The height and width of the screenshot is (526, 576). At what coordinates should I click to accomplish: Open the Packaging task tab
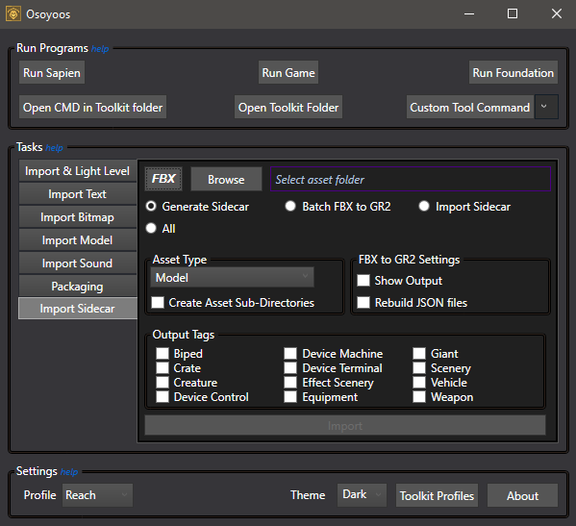coord(78,287)
